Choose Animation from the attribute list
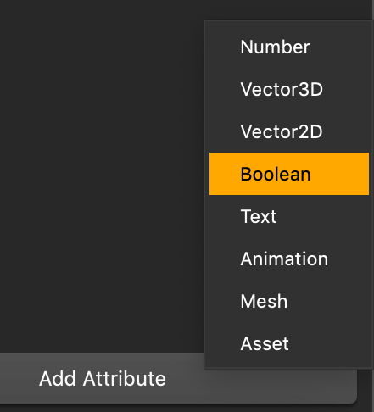This screenshot has height=412, width=374. click(x=289, y=259)
